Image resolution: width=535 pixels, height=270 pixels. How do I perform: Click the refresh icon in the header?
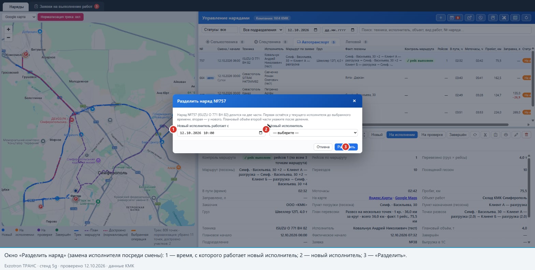pos(527,18)
